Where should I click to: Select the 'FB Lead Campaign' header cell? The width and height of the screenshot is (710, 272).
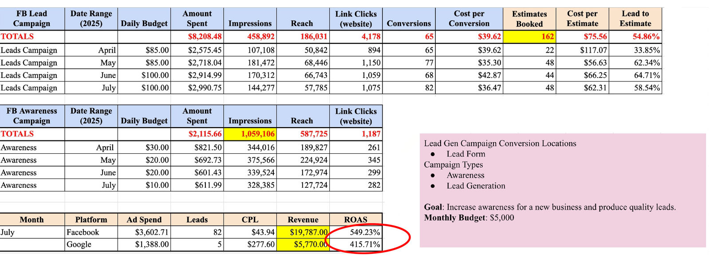pyautogui.click(x=32, y=19)
